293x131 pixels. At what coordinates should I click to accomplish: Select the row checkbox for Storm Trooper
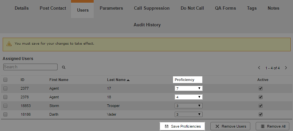point(5,106)
